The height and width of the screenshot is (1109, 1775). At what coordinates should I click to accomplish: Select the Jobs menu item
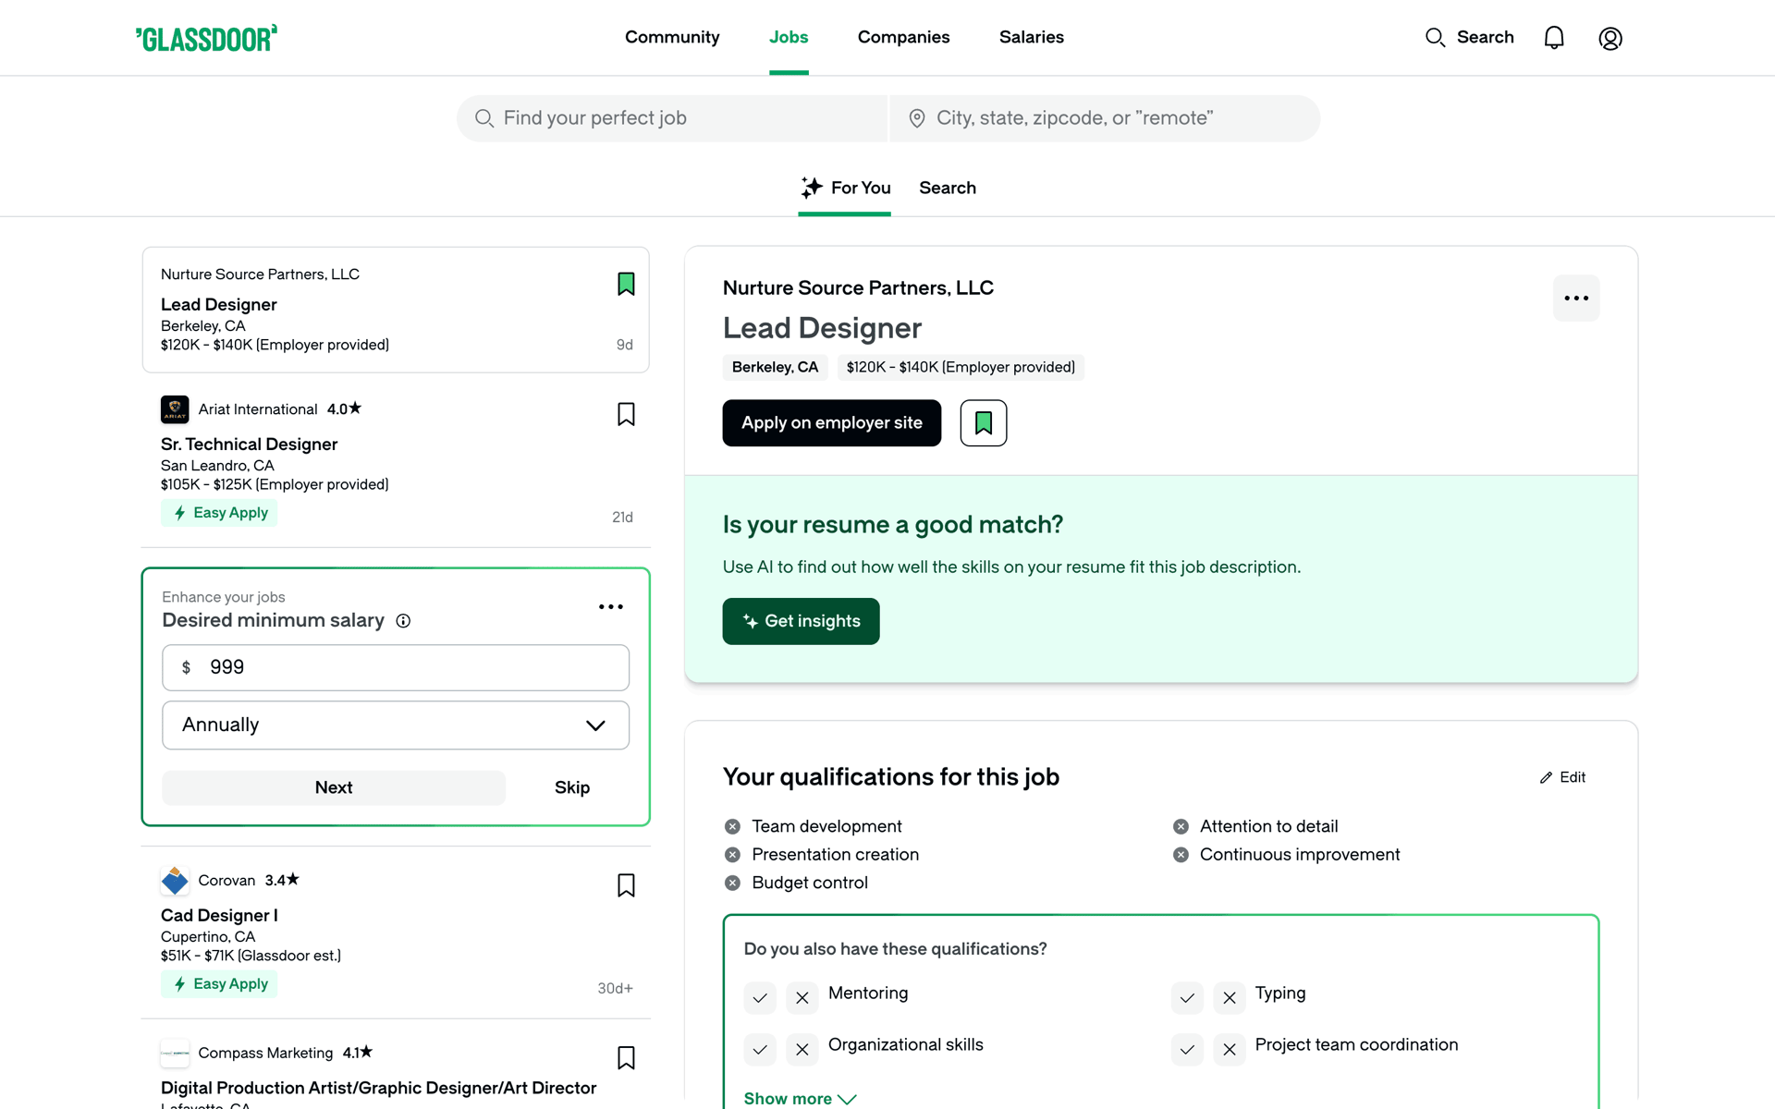point(789,37)
